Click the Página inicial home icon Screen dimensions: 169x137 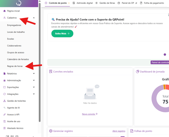click(5, 11)
